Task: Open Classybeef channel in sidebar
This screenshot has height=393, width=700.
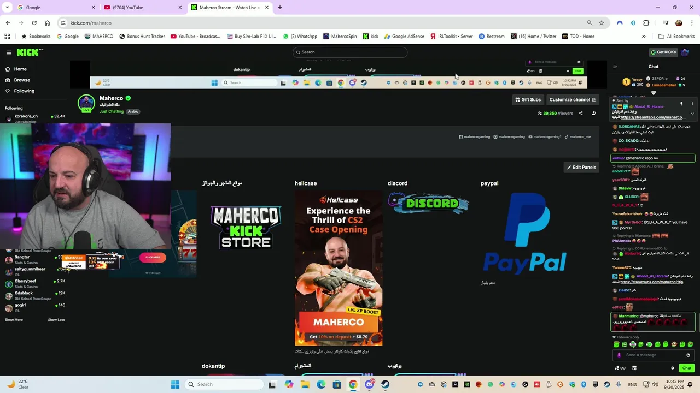Action: coord(34,283)
